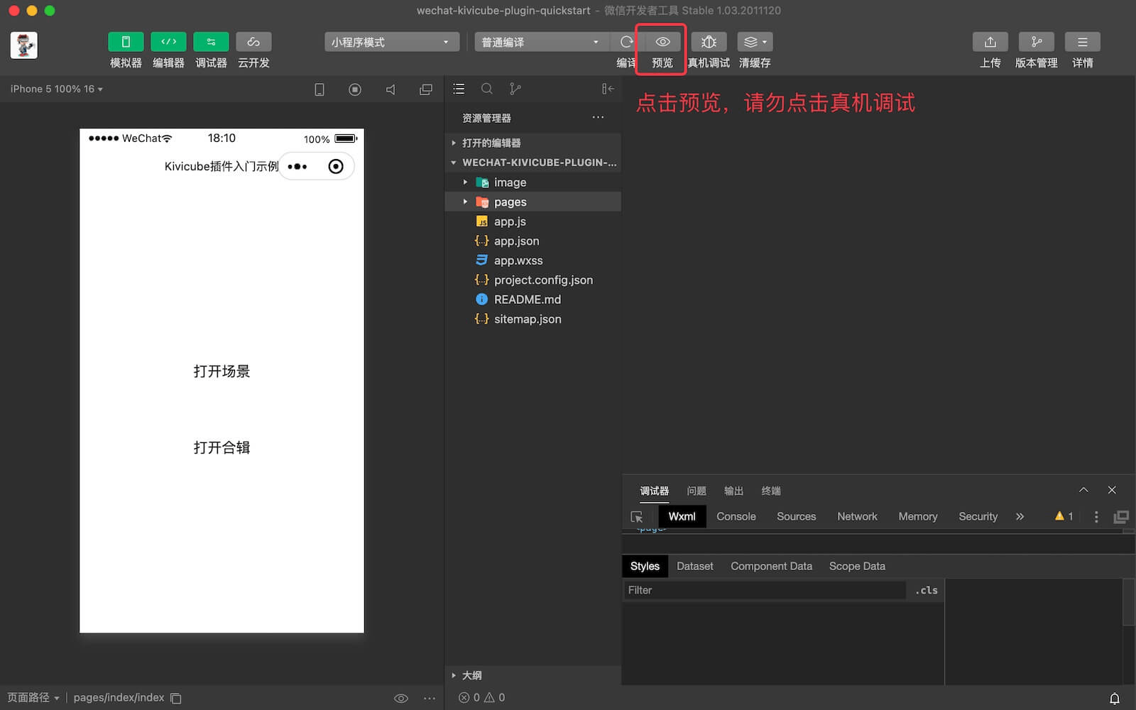Viewport: 1136px width, 710px height.
Task: Switch to the Console tab
Action: click(x=736, y=516)
